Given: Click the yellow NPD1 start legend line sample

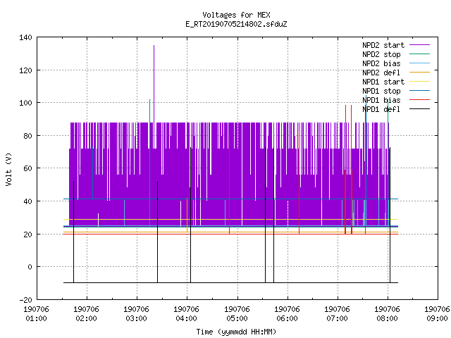Looking at the screenshot, I should tap(419, 82).
